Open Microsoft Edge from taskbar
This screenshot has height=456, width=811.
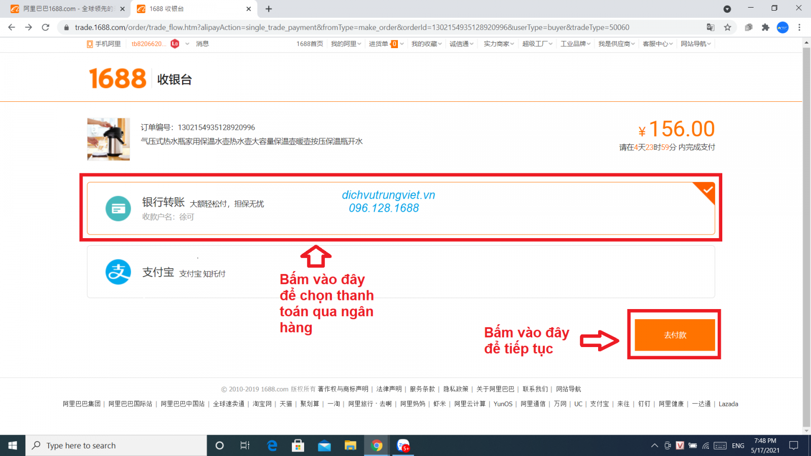(x=272, y=445)
